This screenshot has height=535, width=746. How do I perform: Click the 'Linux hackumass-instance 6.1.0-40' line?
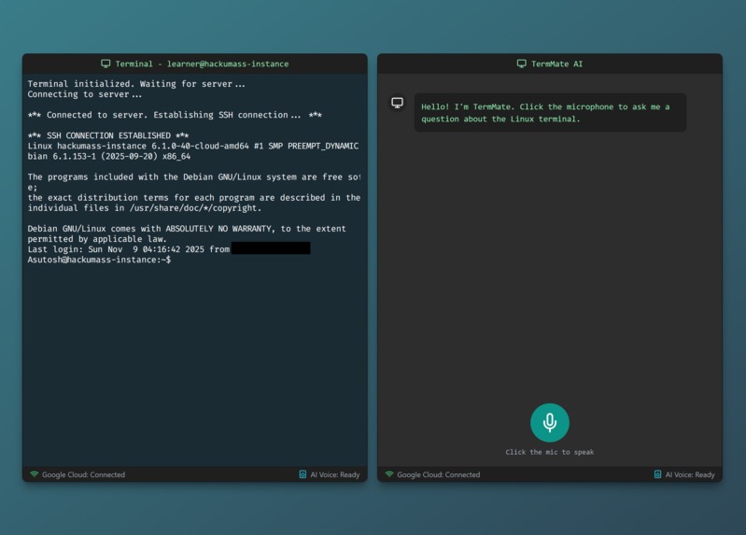[192, 147]
